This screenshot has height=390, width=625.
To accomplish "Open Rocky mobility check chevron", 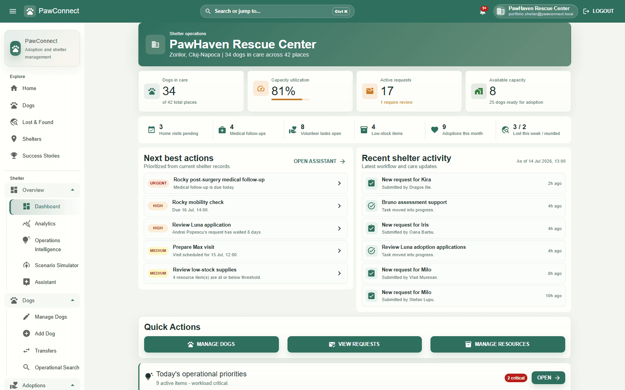I will [x=339, y=206].
